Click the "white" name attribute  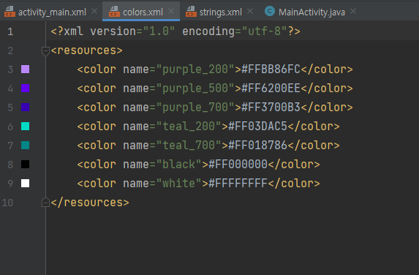(x=178, y=184)
